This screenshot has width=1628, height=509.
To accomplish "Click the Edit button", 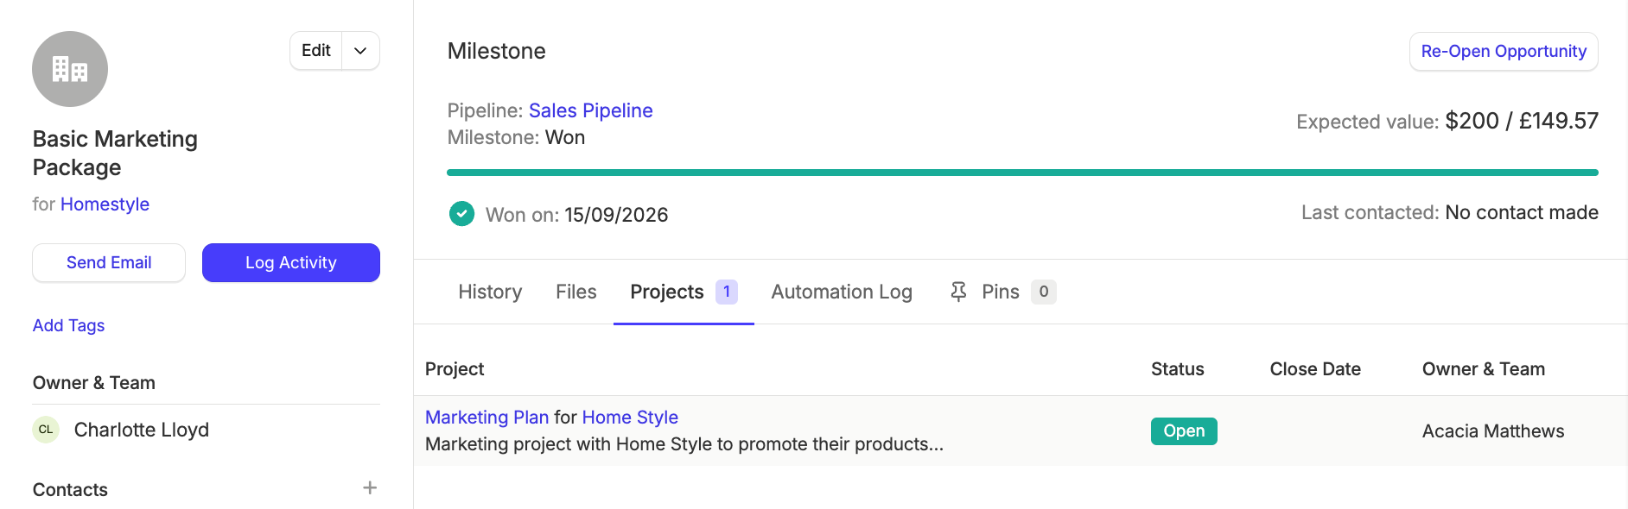I will pyautogui.click(x=316, y=51).
